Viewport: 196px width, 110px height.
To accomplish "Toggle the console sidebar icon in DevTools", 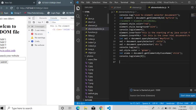I will point(29,22).
